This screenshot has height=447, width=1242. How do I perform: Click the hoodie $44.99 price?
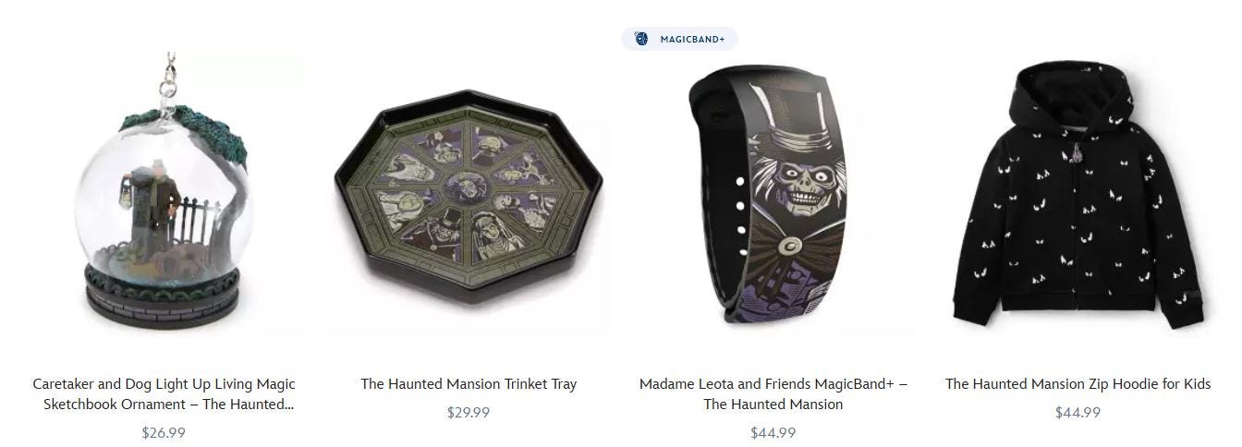[1078, 412]
